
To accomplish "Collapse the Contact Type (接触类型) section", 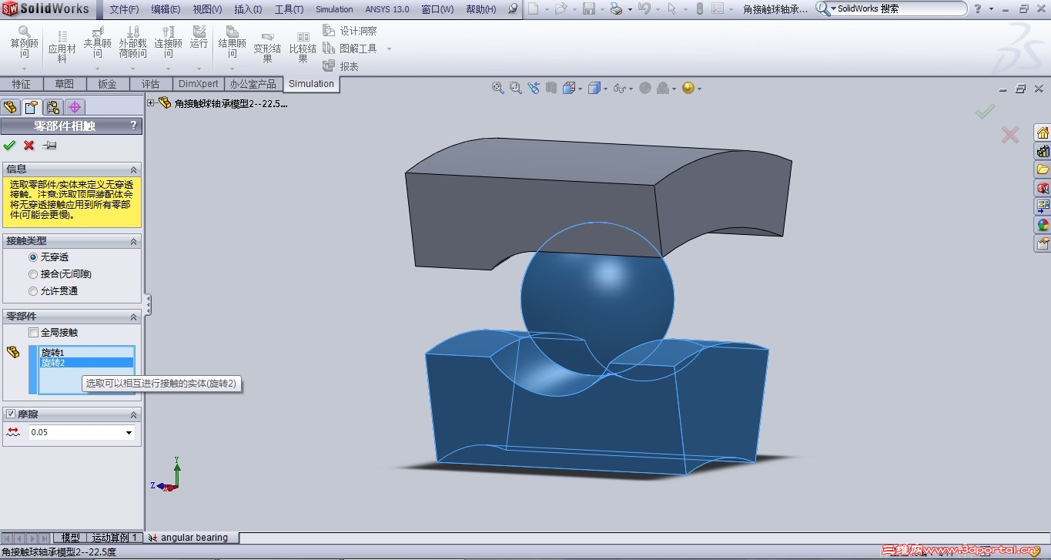I will pos(133,241).
